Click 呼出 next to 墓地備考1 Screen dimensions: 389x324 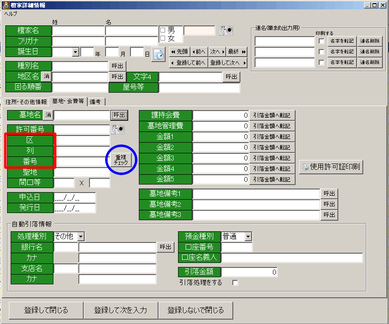(x=329, y=193)
